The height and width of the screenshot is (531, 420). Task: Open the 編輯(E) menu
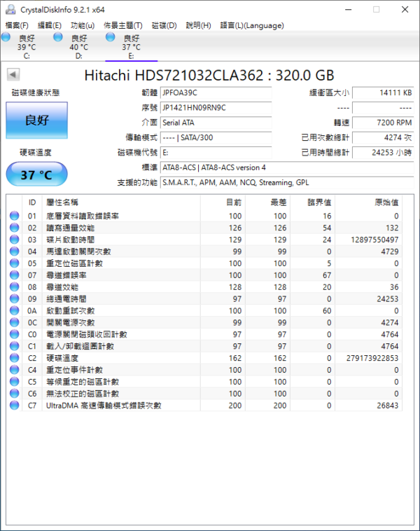tap(50, 25)
